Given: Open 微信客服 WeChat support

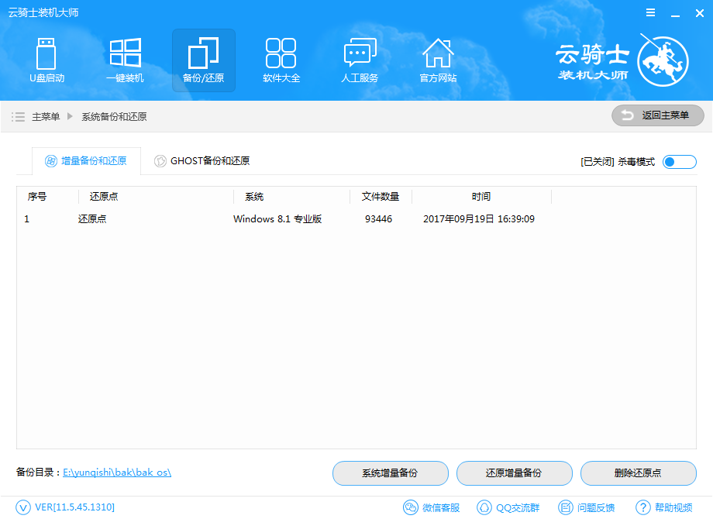Looking at the screenshot, I should (x=432, y=507).
